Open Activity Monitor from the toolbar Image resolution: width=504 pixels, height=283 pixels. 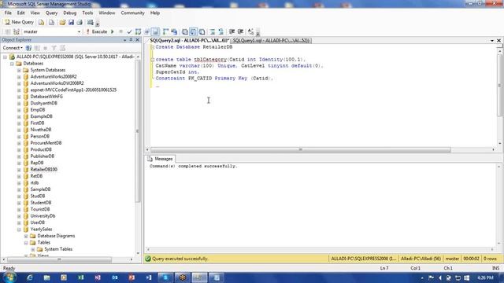click(x=91, y=22)
